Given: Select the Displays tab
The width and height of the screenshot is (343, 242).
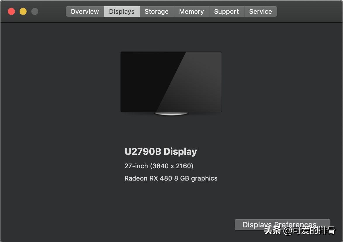Looking at the screenshot, I should tap(122, 11).
